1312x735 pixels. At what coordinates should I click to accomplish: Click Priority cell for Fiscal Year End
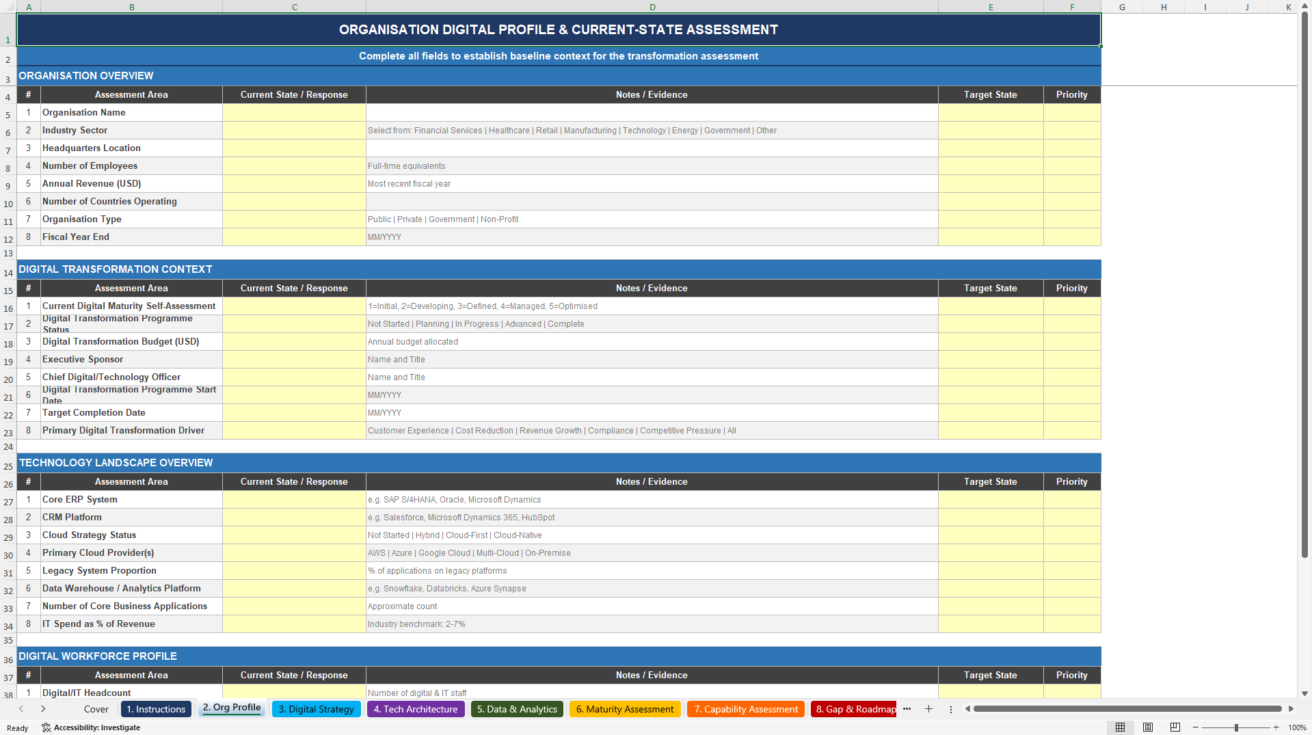1072,237
